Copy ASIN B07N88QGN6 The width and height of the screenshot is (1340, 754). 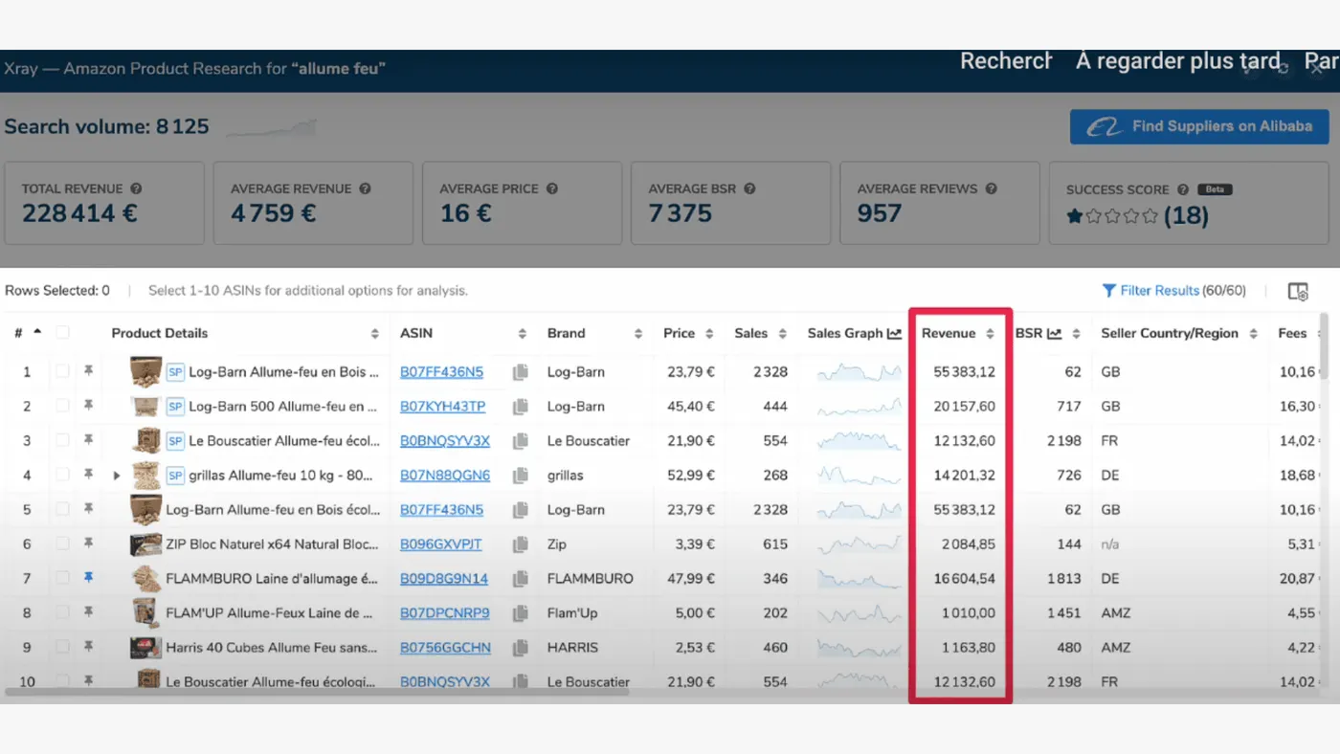(520, 476)
